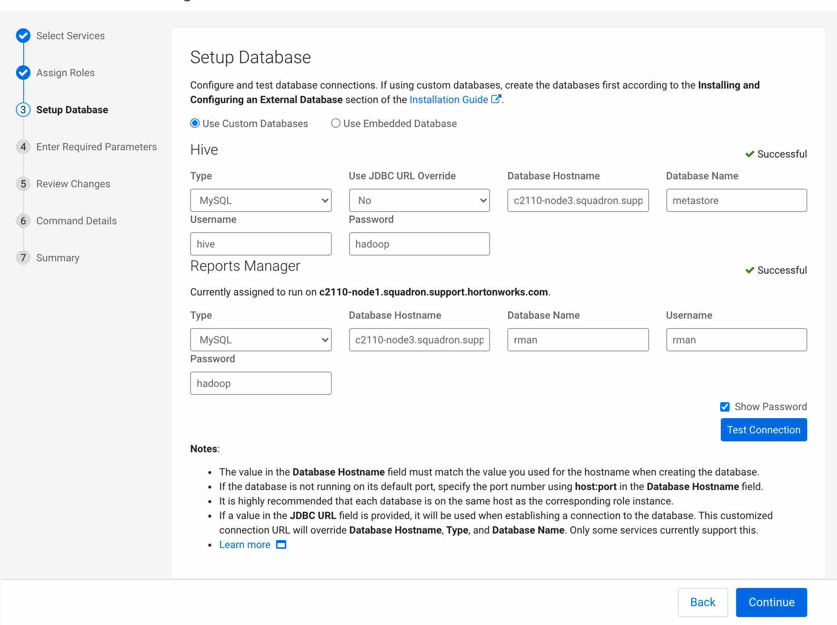Click the external link icon beside Installation Guide

click(496, 99)
